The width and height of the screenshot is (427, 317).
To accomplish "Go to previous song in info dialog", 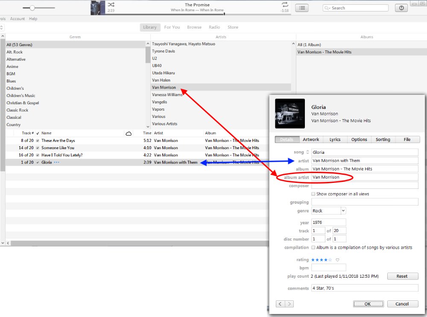I will pyautogui.click(x=280, y=304).
